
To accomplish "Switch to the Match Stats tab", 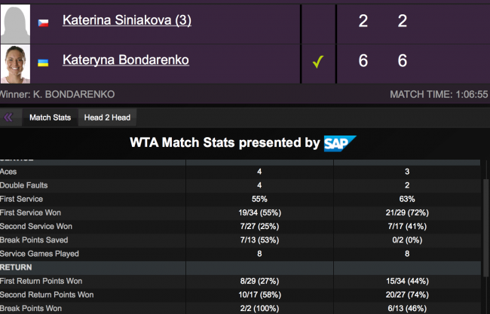I will pos(50,117).
